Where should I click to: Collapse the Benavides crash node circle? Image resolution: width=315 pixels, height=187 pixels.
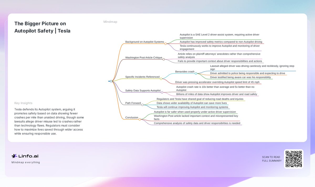coord(196,73)
